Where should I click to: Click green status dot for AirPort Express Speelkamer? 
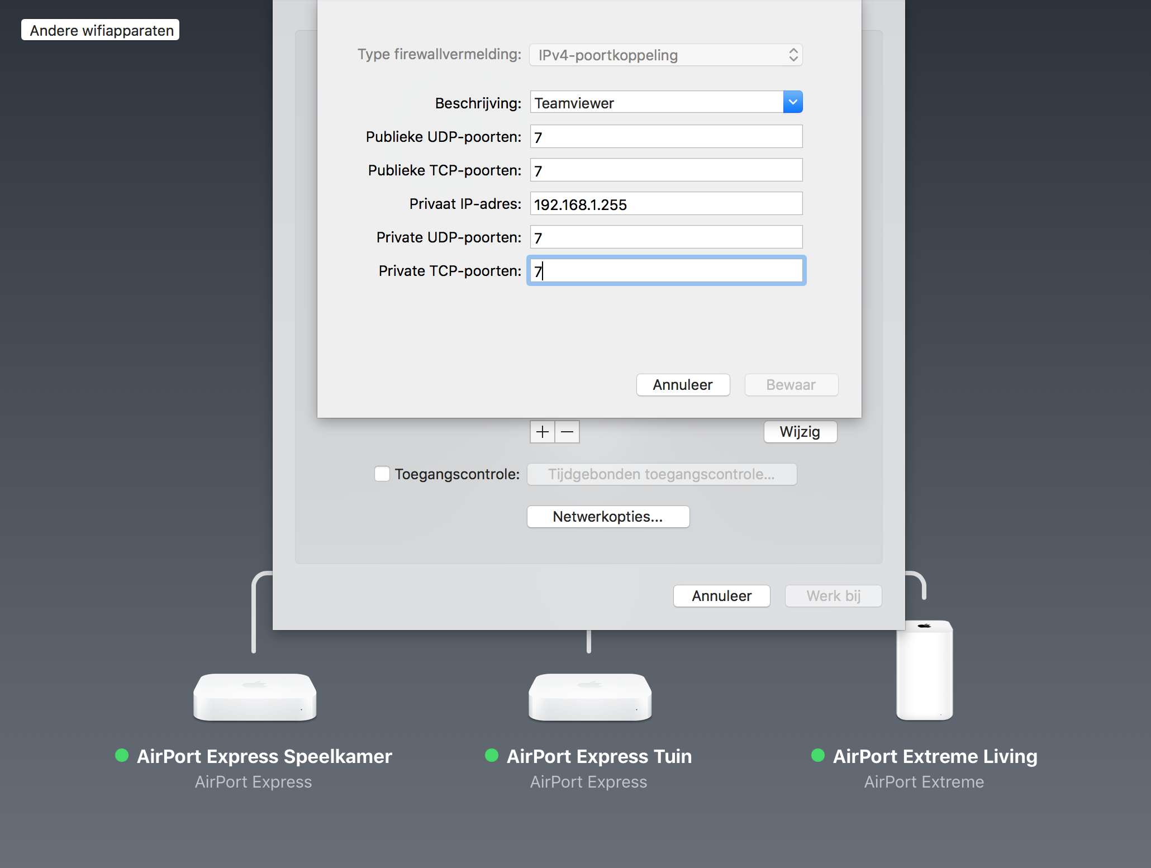122,756
